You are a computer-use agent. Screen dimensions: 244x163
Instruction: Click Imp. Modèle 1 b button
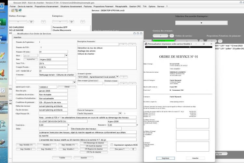tap(26, 145)
